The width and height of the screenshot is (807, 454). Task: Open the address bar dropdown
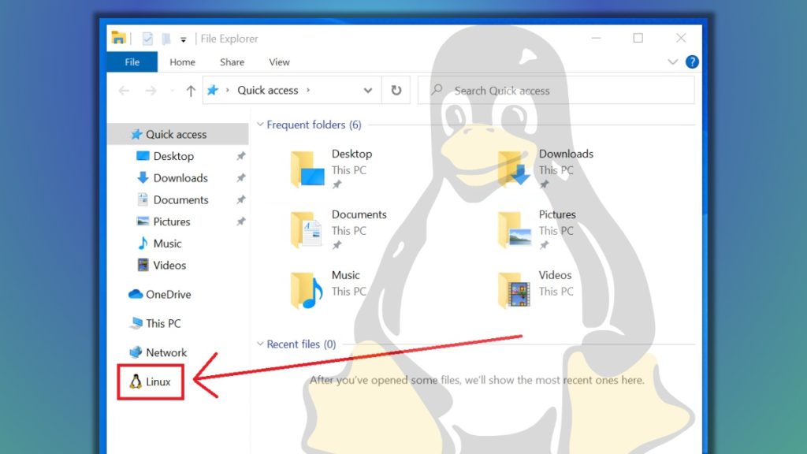[x=367, y=90]
